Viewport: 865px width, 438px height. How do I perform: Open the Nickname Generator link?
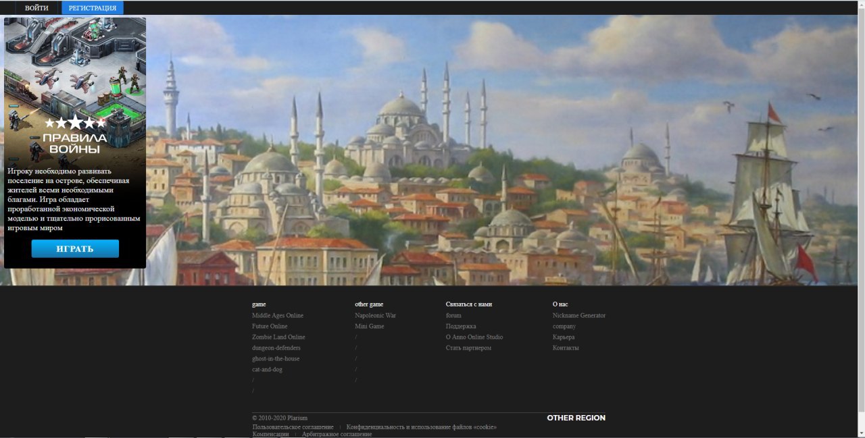[x=579, y=315]
